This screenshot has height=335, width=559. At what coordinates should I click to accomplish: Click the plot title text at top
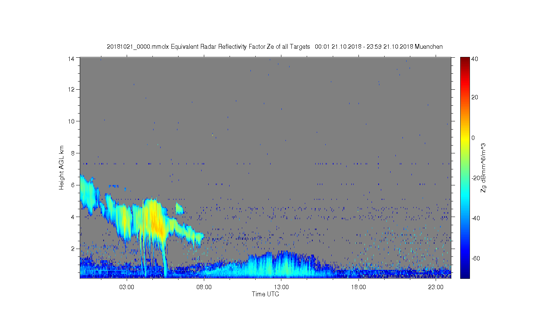tap(275, 47)
